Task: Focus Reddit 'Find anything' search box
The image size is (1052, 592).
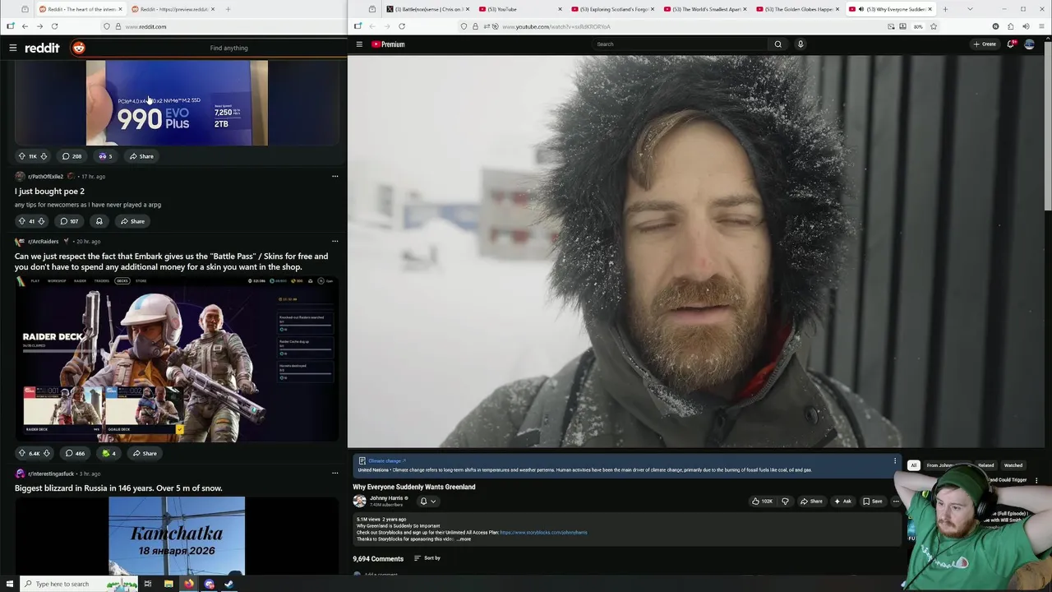Action: [228, 48]
